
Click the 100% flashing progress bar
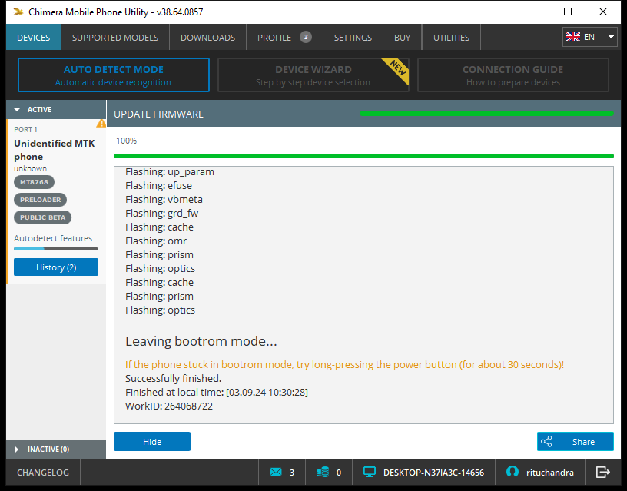(x=364, y=156)
